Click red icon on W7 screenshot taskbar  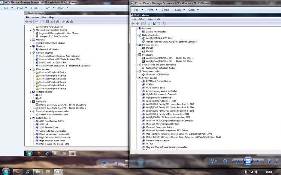tap(72, 153)
